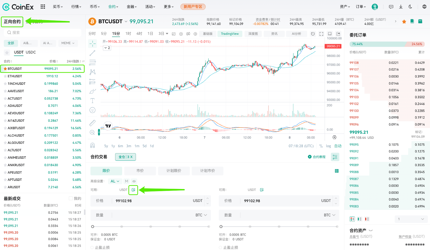Open the 合约教程 tutorial link

coord(317,157)
